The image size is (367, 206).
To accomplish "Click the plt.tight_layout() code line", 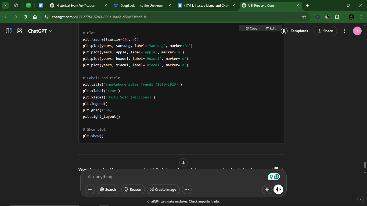I will 102,116.
